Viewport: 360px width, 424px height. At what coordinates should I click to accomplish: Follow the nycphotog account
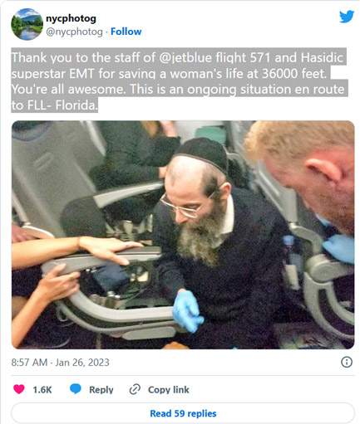point(126,32)
